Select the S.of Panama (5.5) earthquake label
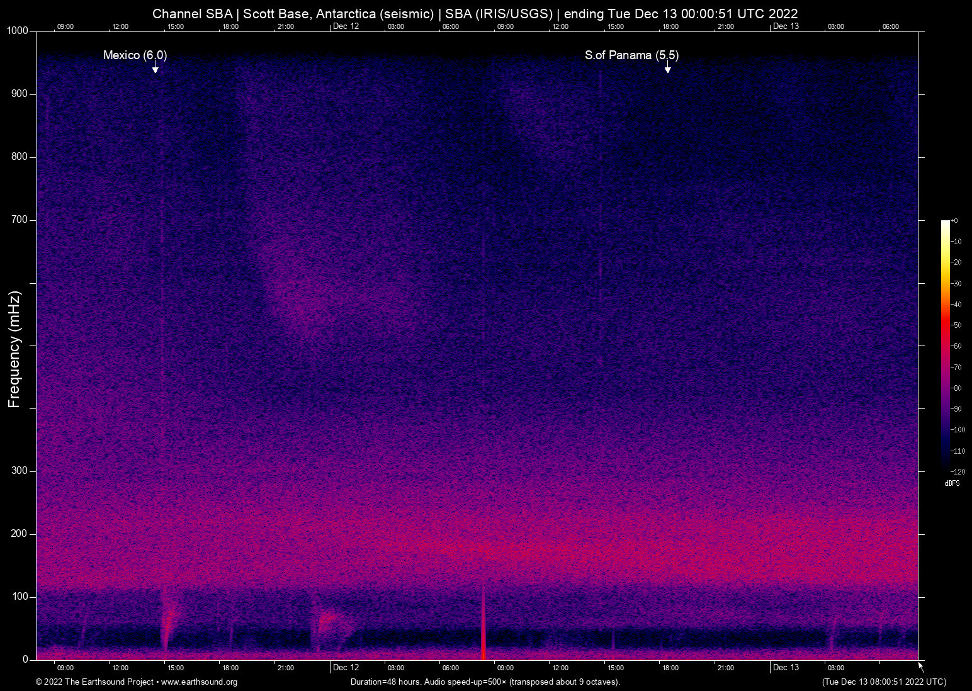The height and width of the screenshot is (691, 972). click(631, 55)
